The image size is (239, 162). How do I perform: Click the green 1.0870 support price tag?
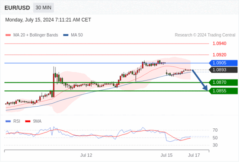[223, 83]
